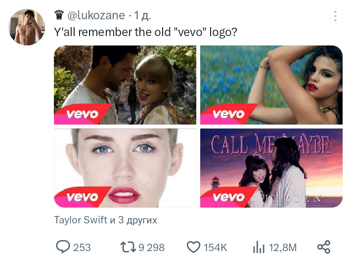This screenshot has height=259, width=353.
Task: Open the top-right image with the blue field
Action: [271, 85]
